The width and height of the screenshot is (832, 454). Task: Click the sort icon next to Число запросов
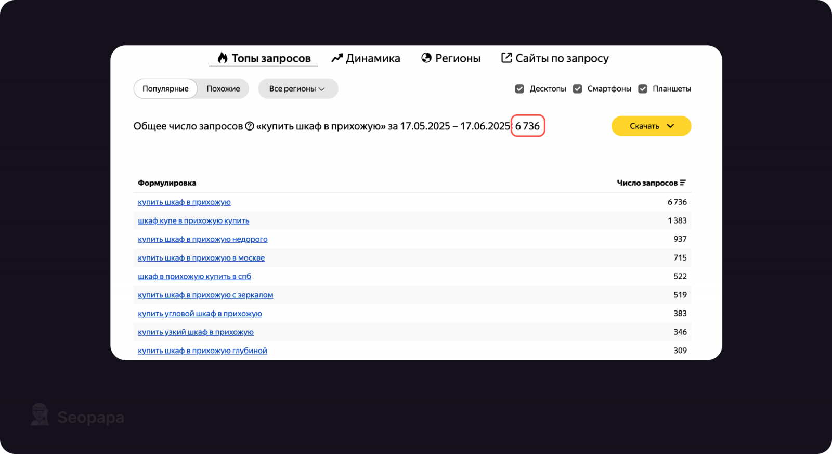click(x=683, y=183)
